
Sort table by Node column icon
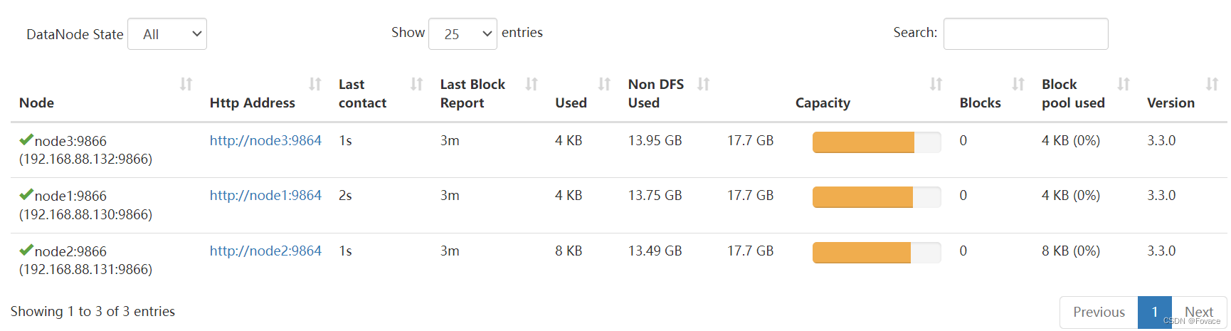coord(186,85)
